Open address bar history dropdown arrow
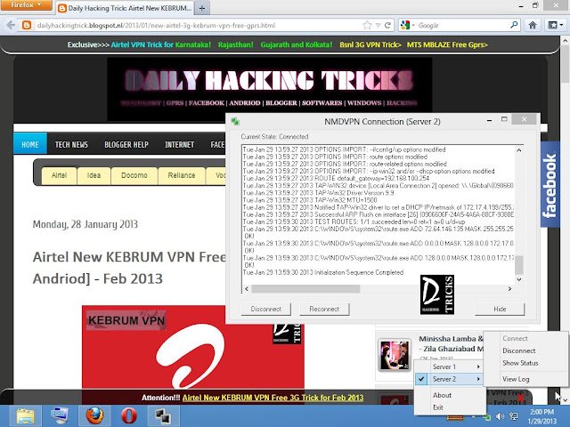This screenshot has height=427, width=570. (x=378, y=25)
